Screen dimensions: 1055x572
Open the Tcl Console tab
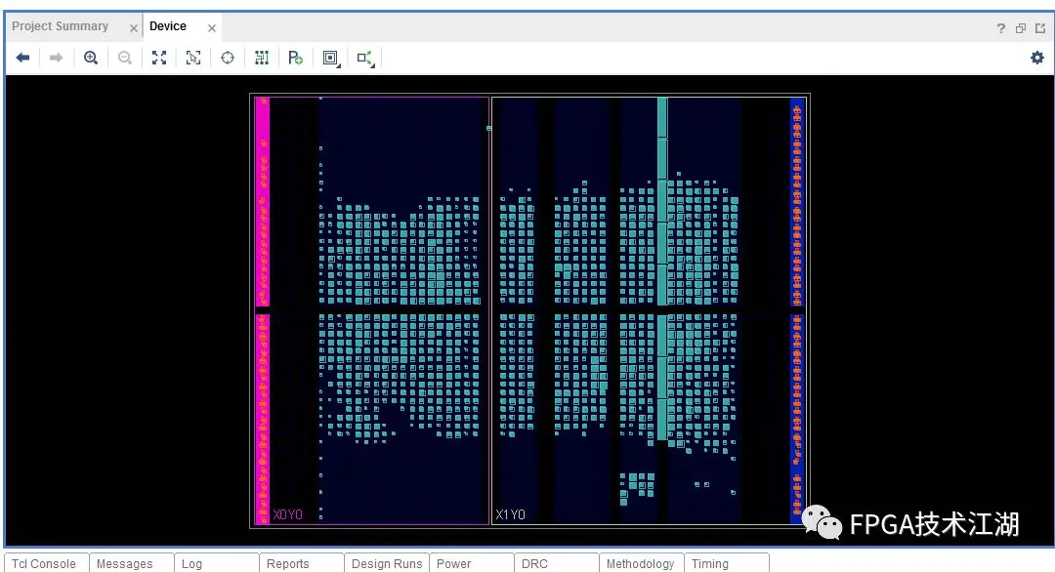44,563
